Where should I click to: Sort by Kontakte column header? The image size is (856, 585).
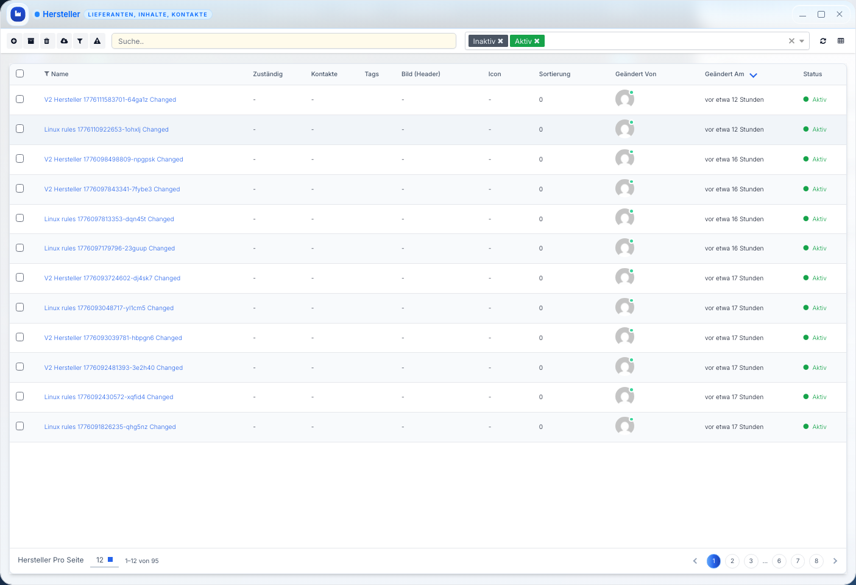(324, 74)
